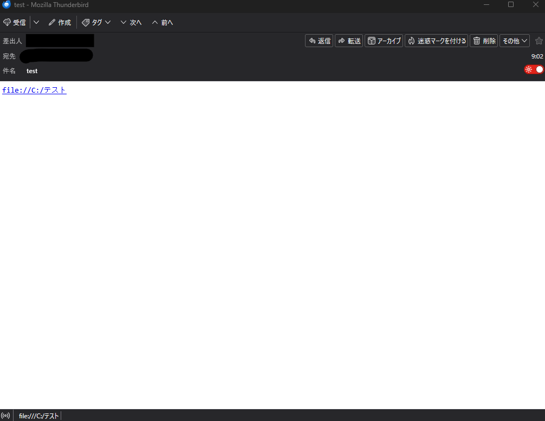Compose a new message with 作成
The height and width of the screenshot is (421, 545).
[x=60, y=23]
